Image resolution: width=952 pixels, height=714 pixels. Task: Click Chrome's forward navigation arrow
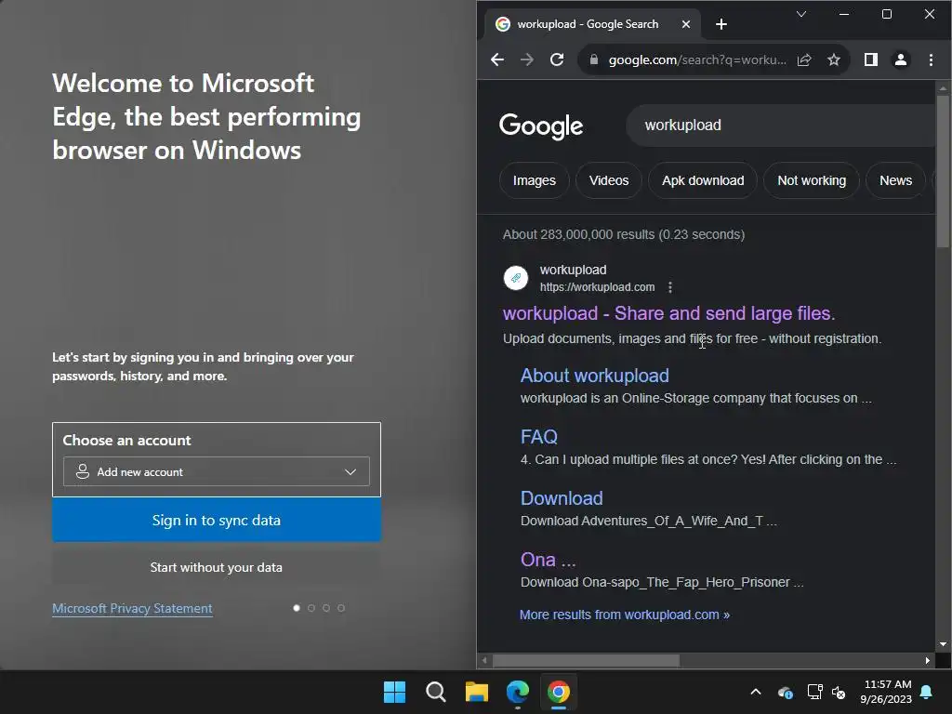tap(527, 59)
